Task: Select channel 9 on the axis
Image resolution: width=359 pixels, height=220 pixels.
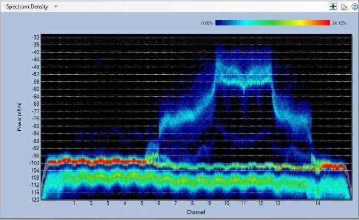Action: [209, 204]
